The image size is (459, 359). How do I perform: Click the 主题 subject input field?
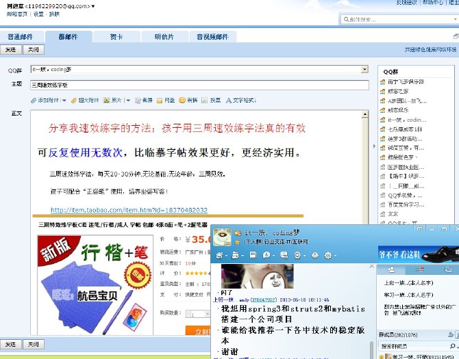199,85
